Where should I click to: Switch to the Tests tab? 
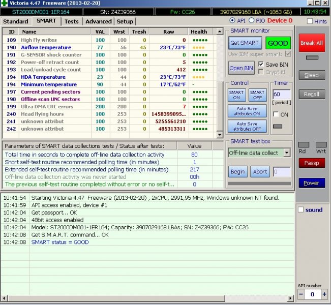pos(72,21)
